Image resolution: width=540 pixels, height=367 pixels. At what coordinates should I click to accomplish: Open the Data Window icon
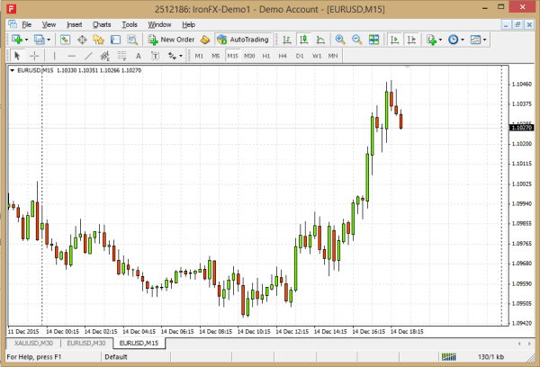pos(82,40)
